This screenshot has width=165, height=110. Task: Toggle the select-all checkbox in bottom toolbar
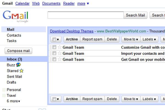click(x=54, y=99)
